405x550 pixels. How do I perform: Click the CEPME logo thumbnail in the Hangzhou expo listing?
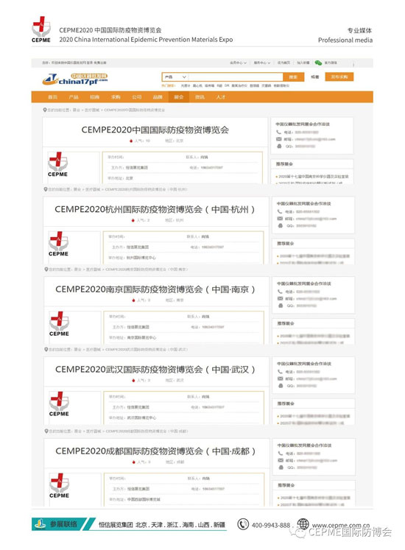(x=58, y=244)
